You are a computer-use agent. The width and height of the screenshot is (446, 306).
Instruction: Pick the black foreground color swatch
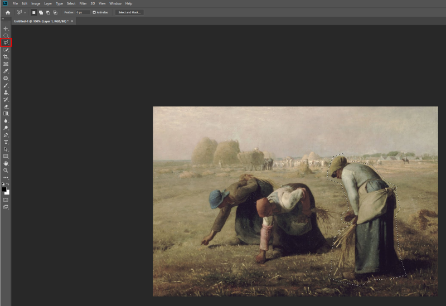[x=4, y=190]
